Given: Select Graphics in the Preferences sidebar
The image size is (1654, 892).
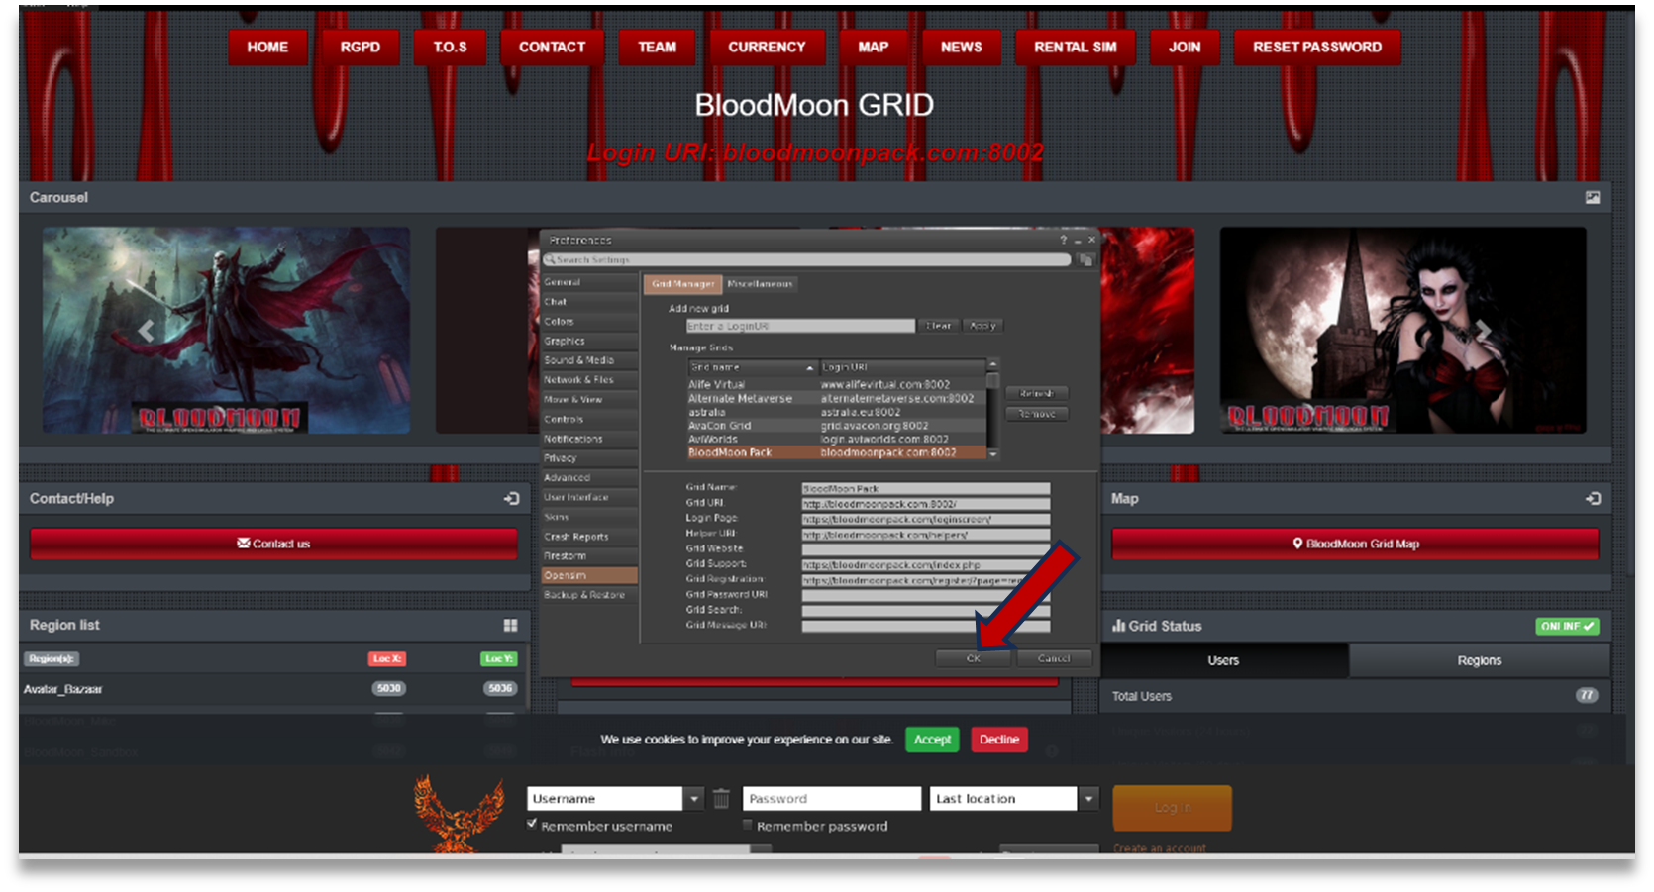Looking at the screenshot, I should [x=589, y=341].
